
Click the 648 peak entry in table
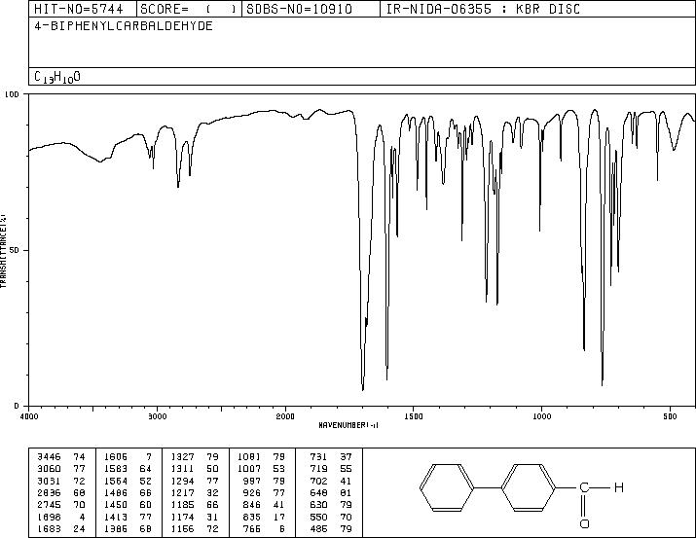(x=331, y=492)
